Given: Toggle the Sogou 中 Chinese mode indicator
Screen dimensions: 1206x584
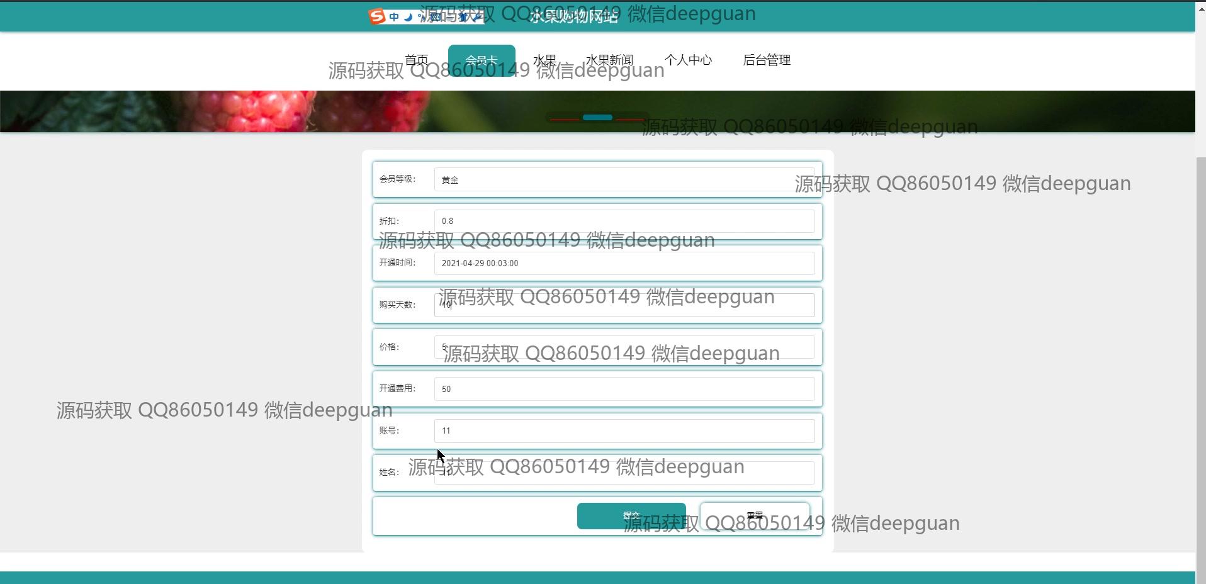Looking at the screenshot, I should 394,17.
